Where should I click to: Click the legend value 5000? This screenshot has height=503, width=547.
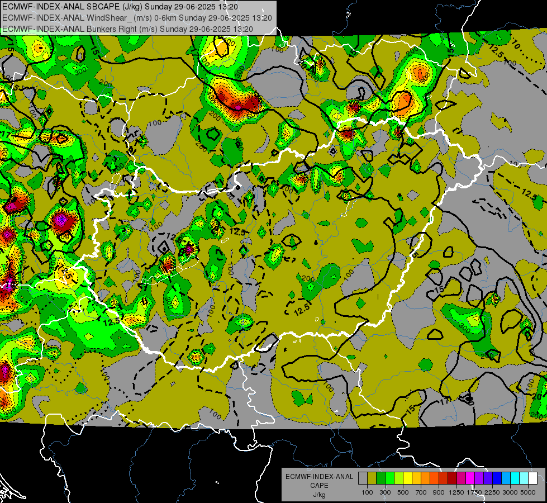tap(528, 492)
